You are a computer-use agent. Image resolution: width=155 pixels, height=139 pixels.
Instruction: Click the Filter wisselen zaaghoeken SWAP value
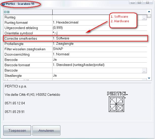(x=58, y=49)
